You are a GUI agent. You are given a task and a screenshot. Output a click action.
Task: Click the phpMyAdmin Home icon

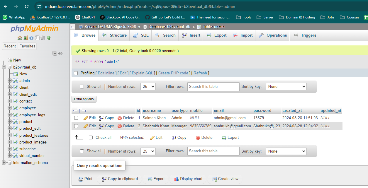click(x=20, y=38)
